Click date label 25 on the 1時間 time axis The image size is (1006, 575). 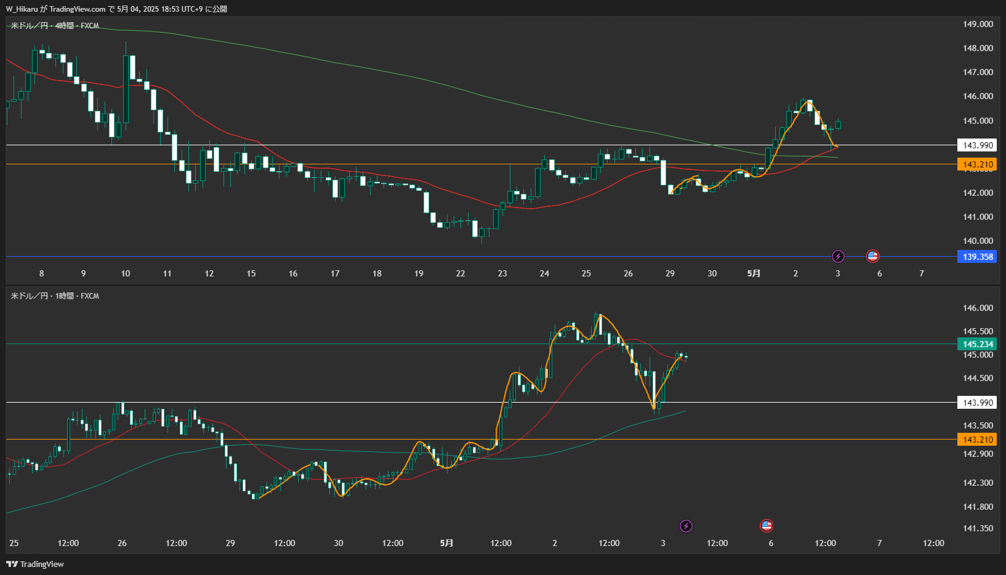[14, 543]
